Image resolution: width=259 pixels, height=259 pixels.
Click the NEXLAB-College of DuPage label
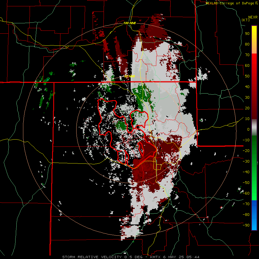pyautogui.click(x=230, y=3)
